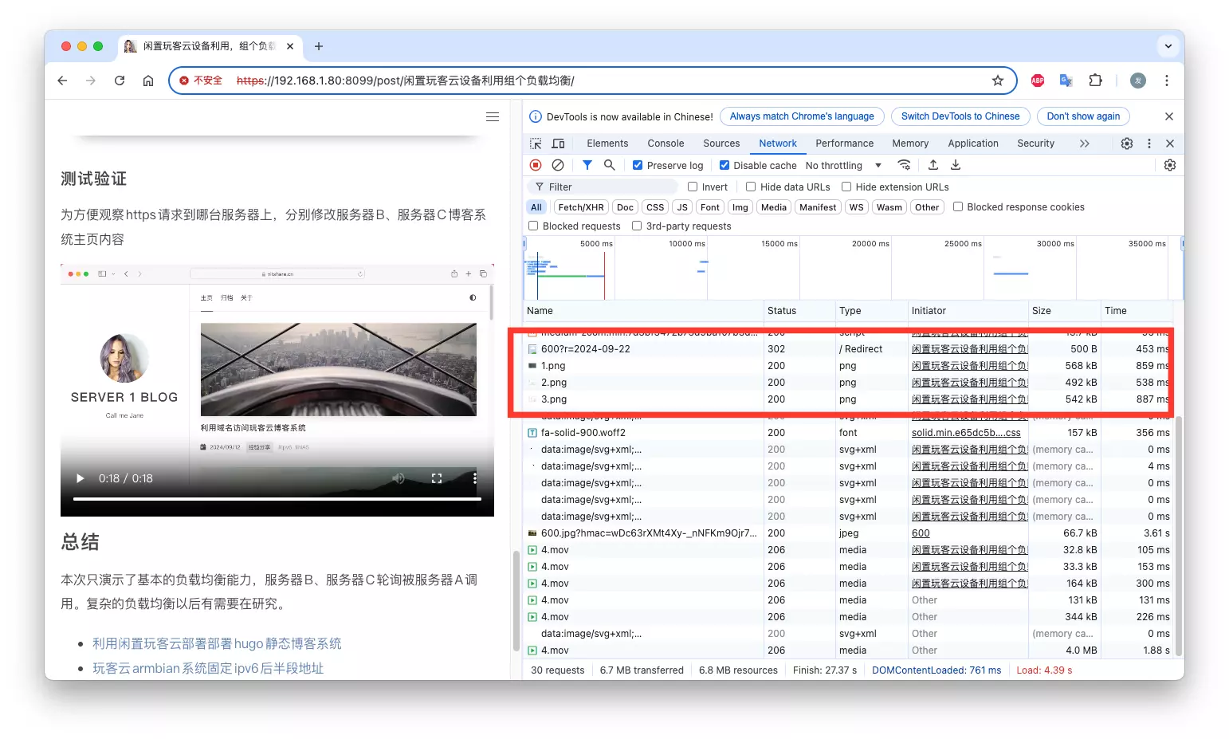This screenshot has width=1229, height=739.
Task: Check 3rd-party requests
Action: [637, 226]
